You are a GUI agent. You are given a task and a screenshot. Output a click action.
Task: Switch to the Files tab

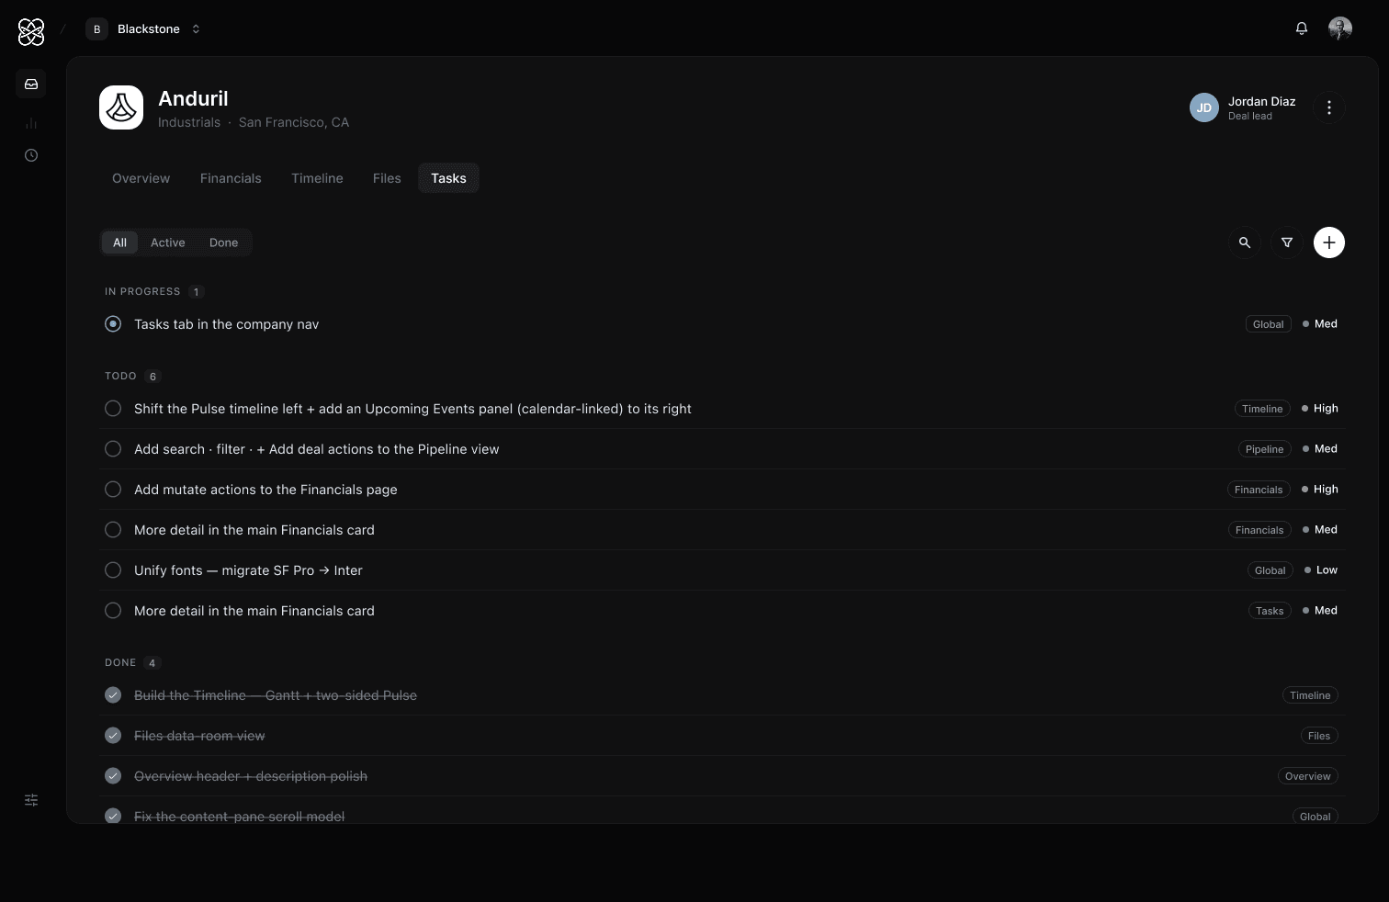(387, 178)
